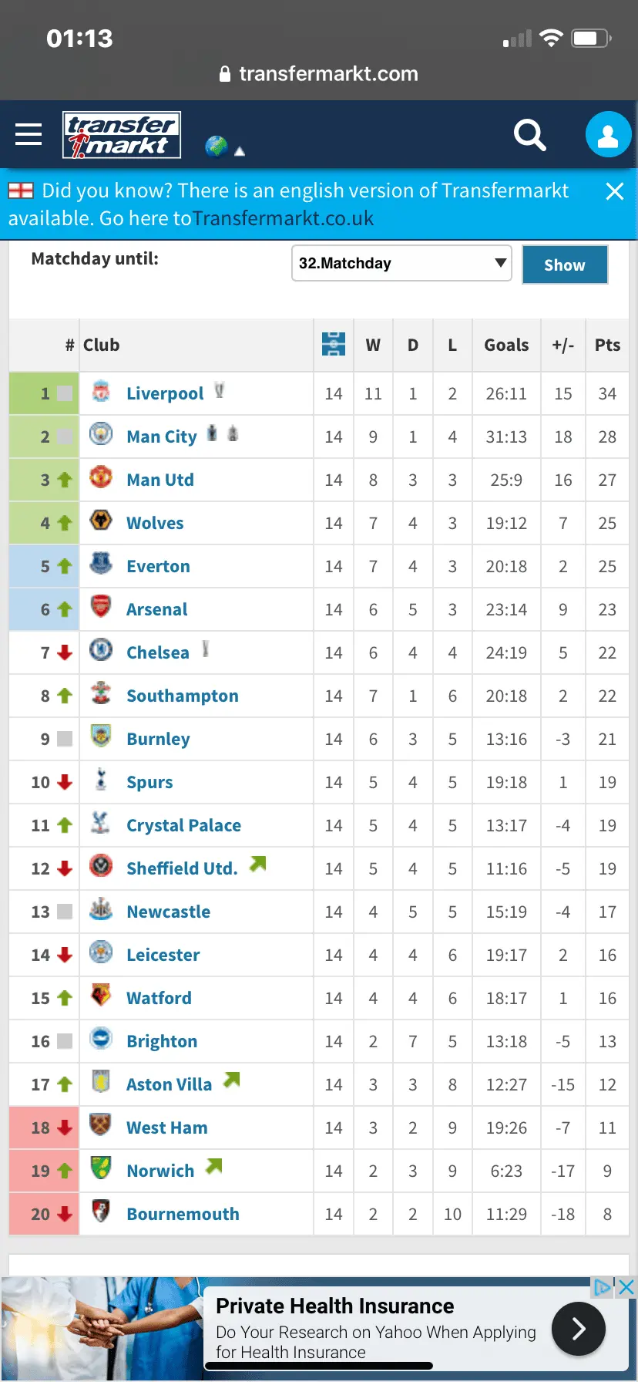The image size is (638, 1382).
Task: Click the Watford club crest
Action: [100, 996]
